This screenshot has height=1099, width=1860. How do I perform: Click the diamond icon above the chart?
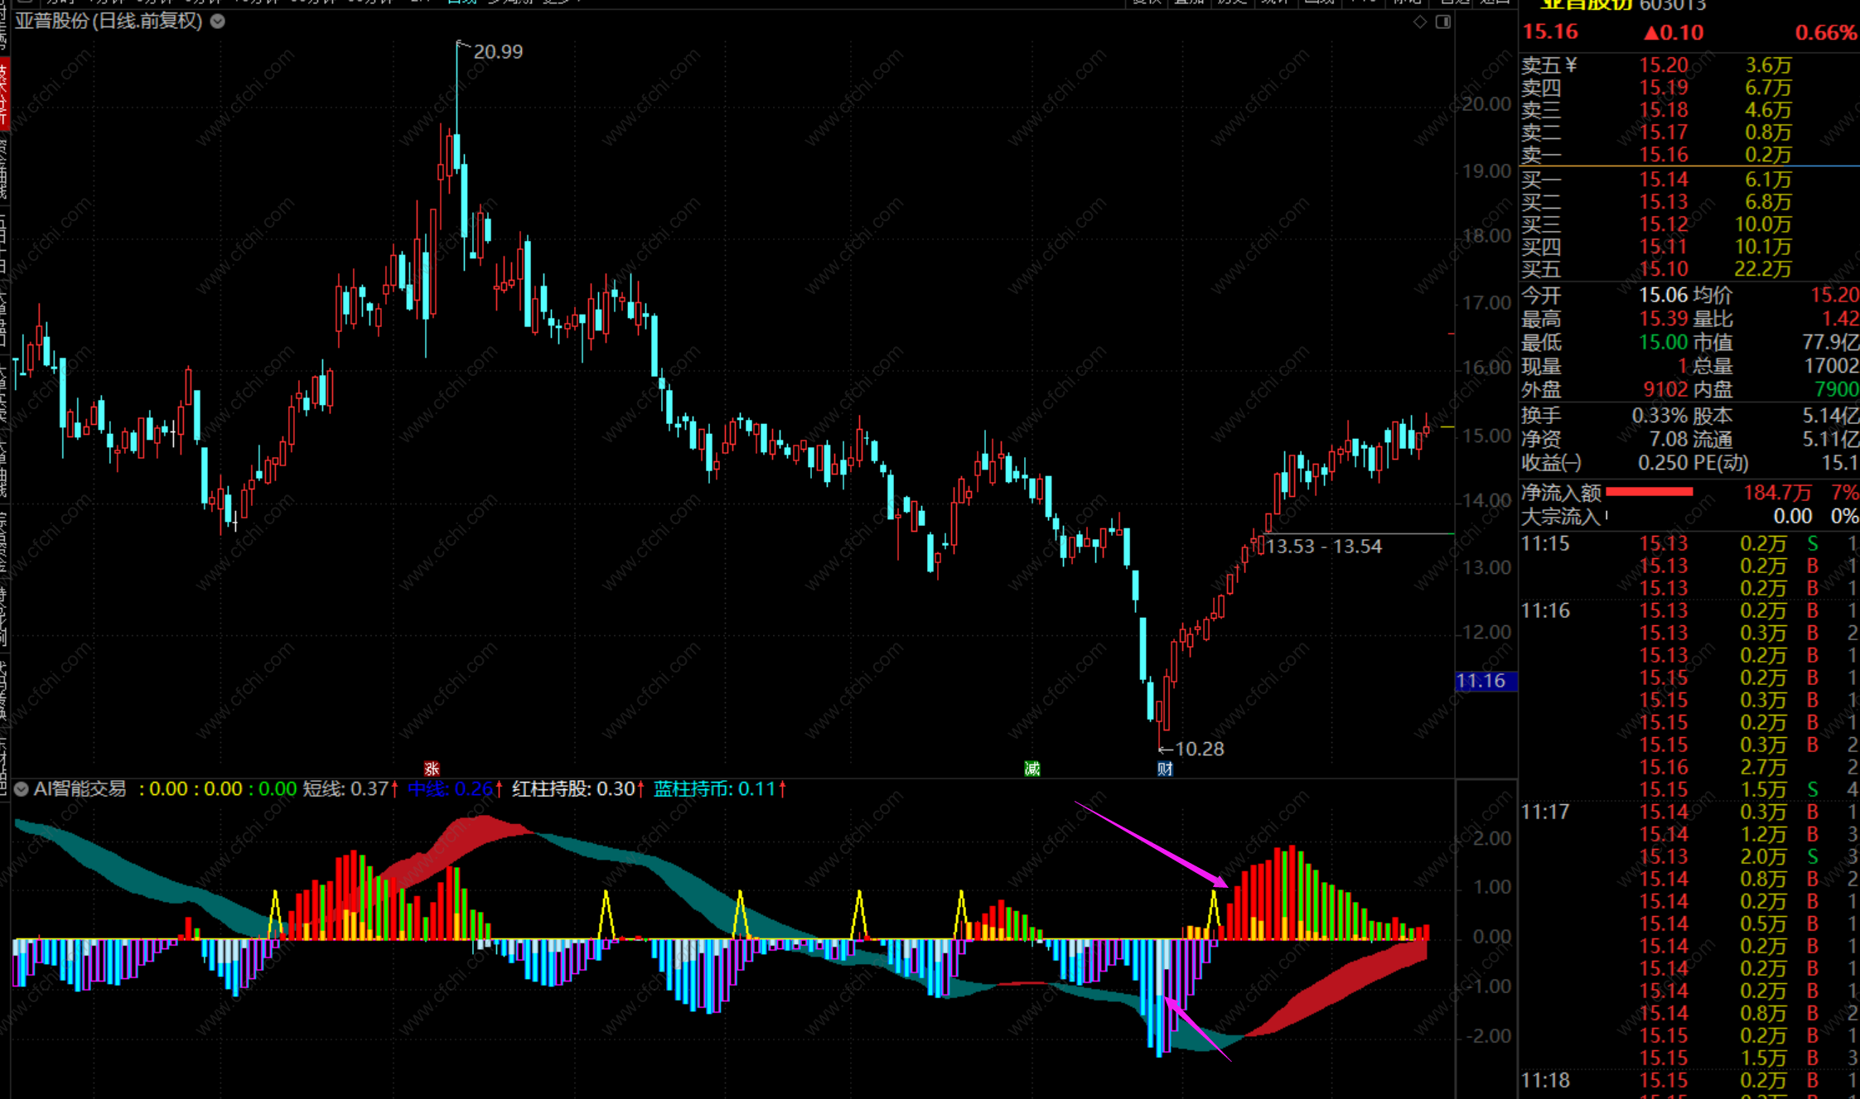tap(1420, 22)
